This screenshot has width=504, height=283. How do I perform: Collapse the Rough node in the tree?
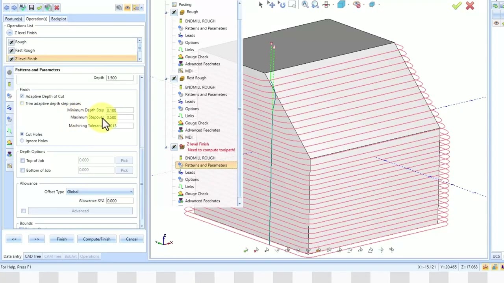pos(166,13)
